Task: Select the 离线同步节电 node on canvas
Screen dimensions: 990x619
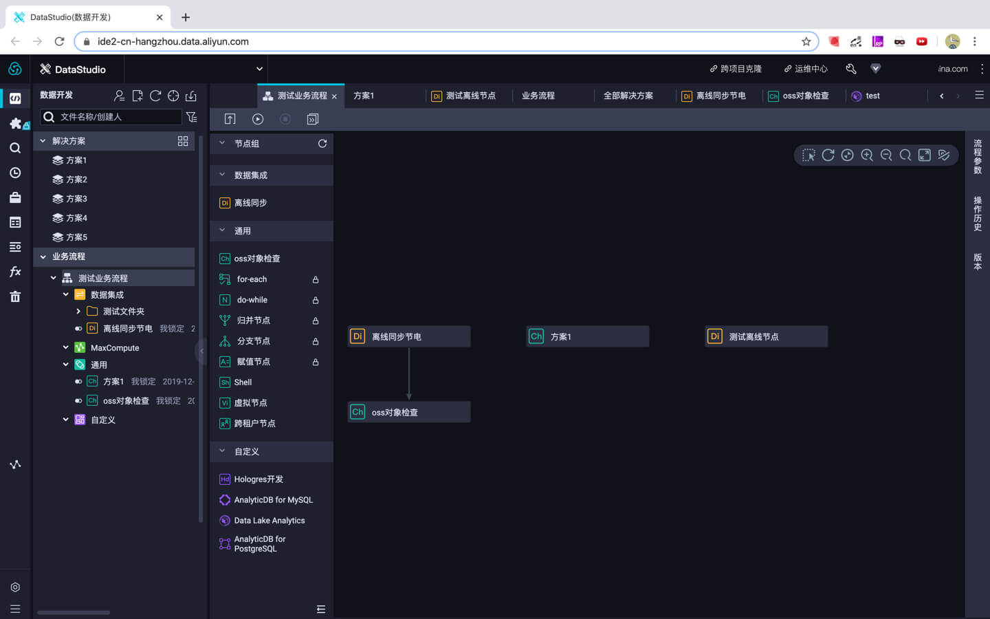Action: coord(409,336)
